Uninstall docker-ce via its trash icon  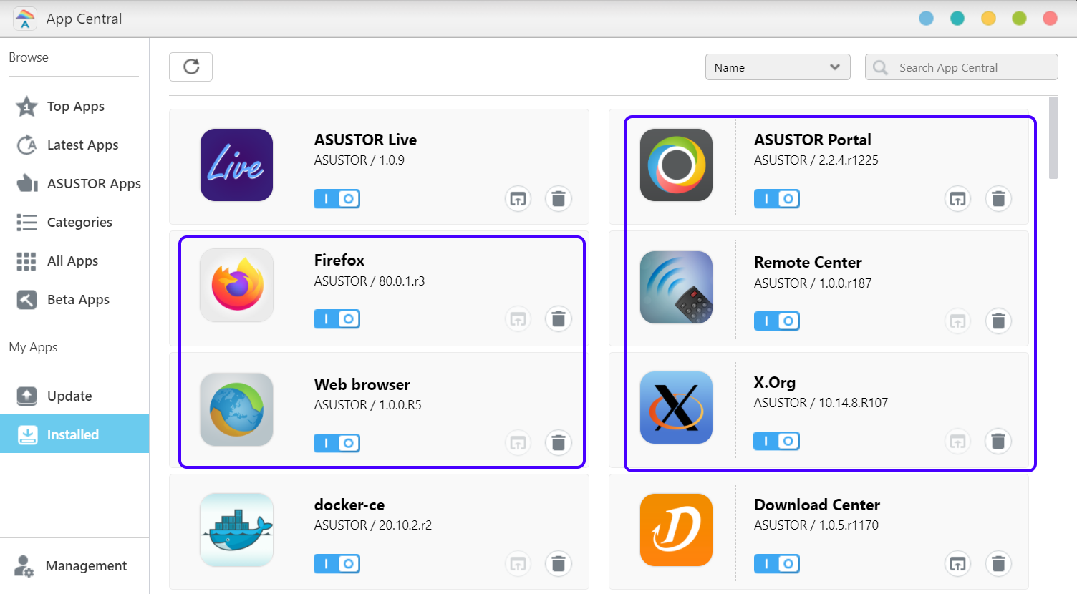pos(559,564)
